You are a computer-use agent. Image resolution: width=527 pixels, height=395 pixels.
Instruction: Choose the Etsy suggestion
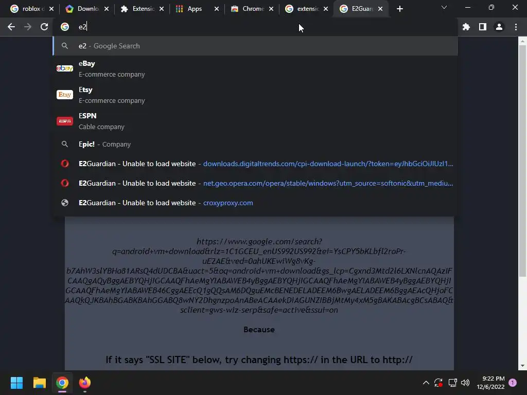click(255, 95)
